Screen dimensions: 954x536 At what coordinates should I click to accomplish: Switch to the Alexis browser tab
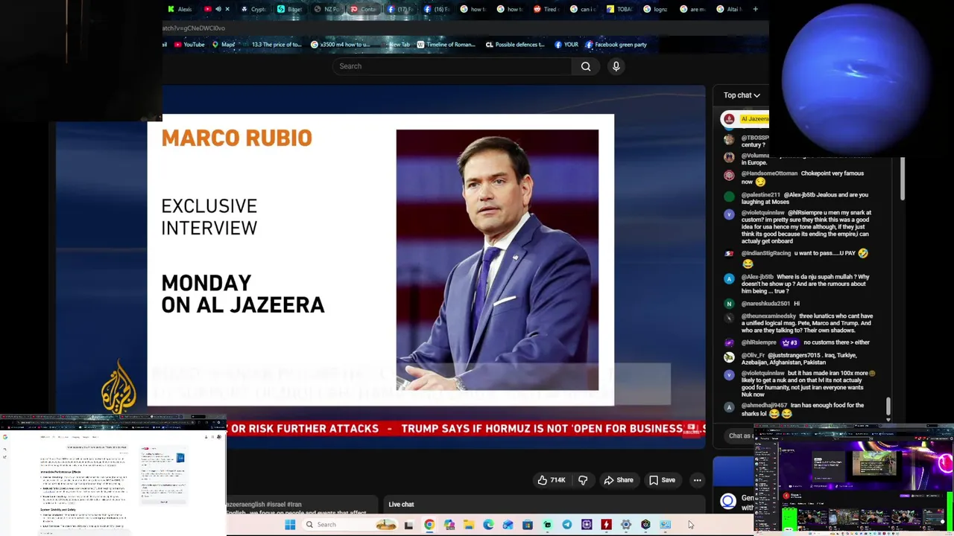(180, 9)
